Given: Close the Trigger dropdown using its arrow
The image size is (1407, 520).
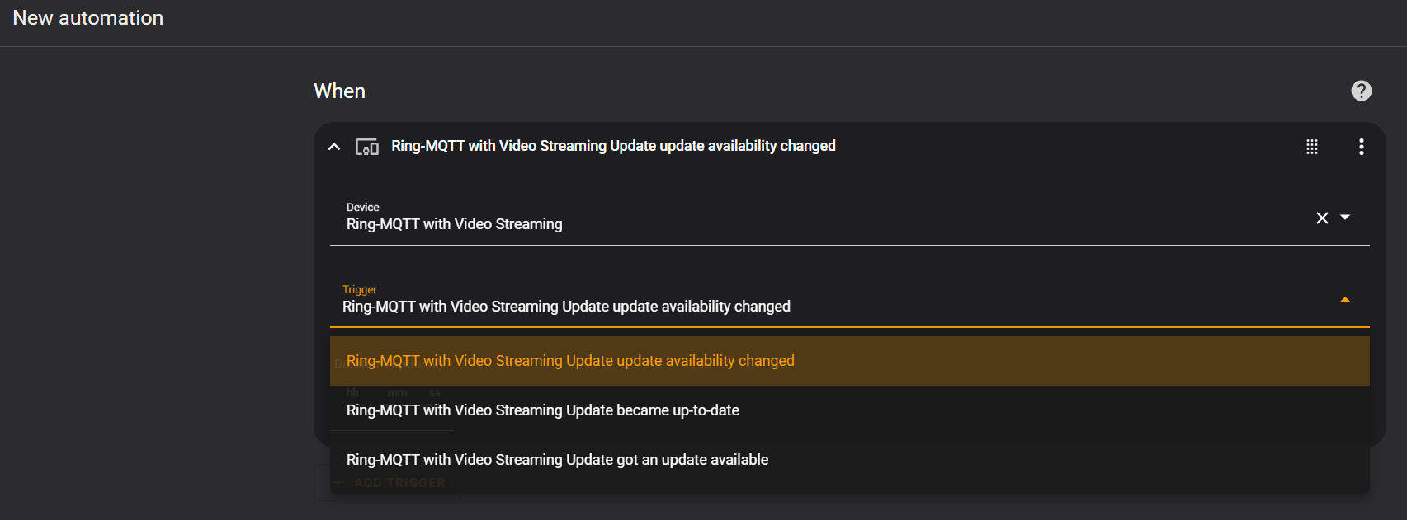Looking at the screenshot, I should click(1345, 300).
